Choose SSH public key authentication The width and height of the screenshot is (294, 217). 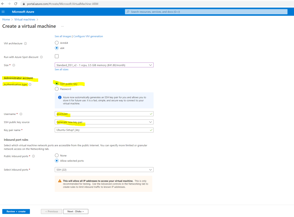pyautogui.click(x=57, y=83)
